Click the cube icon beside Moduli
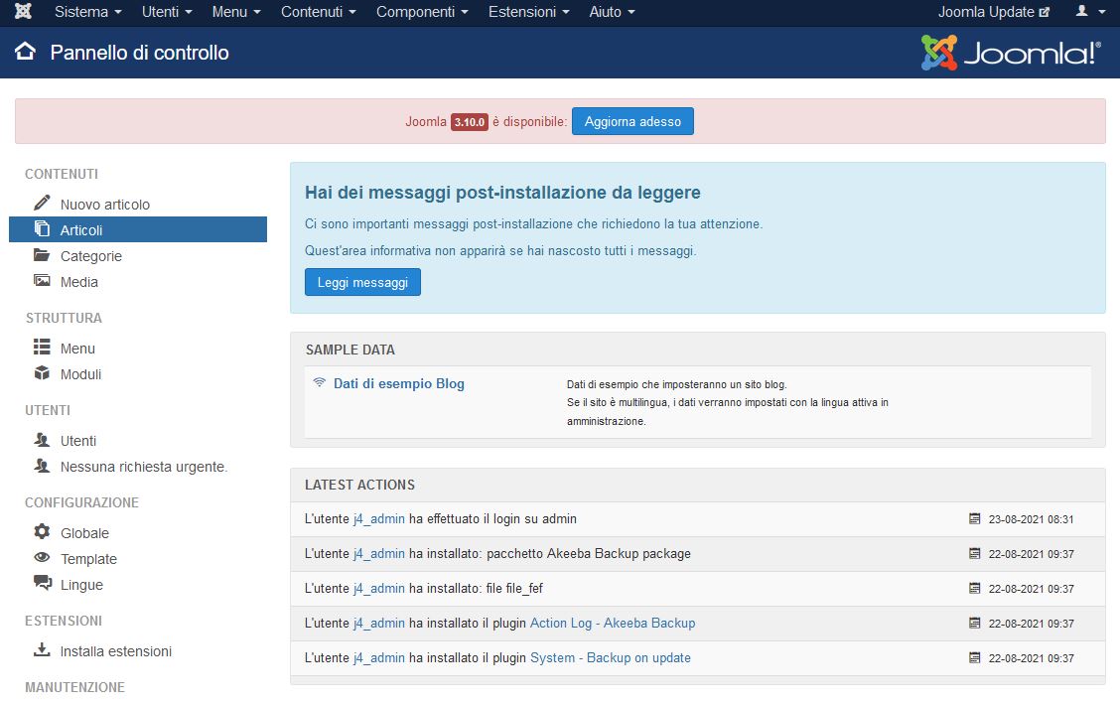The height and width of the screenshot is (703, 1120). [x=42, y=373]
